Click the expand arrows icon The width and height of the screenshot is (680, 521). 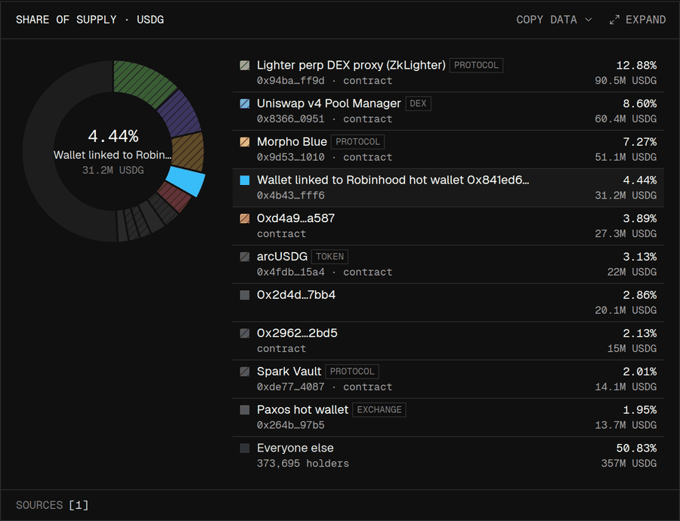(614, 20)
